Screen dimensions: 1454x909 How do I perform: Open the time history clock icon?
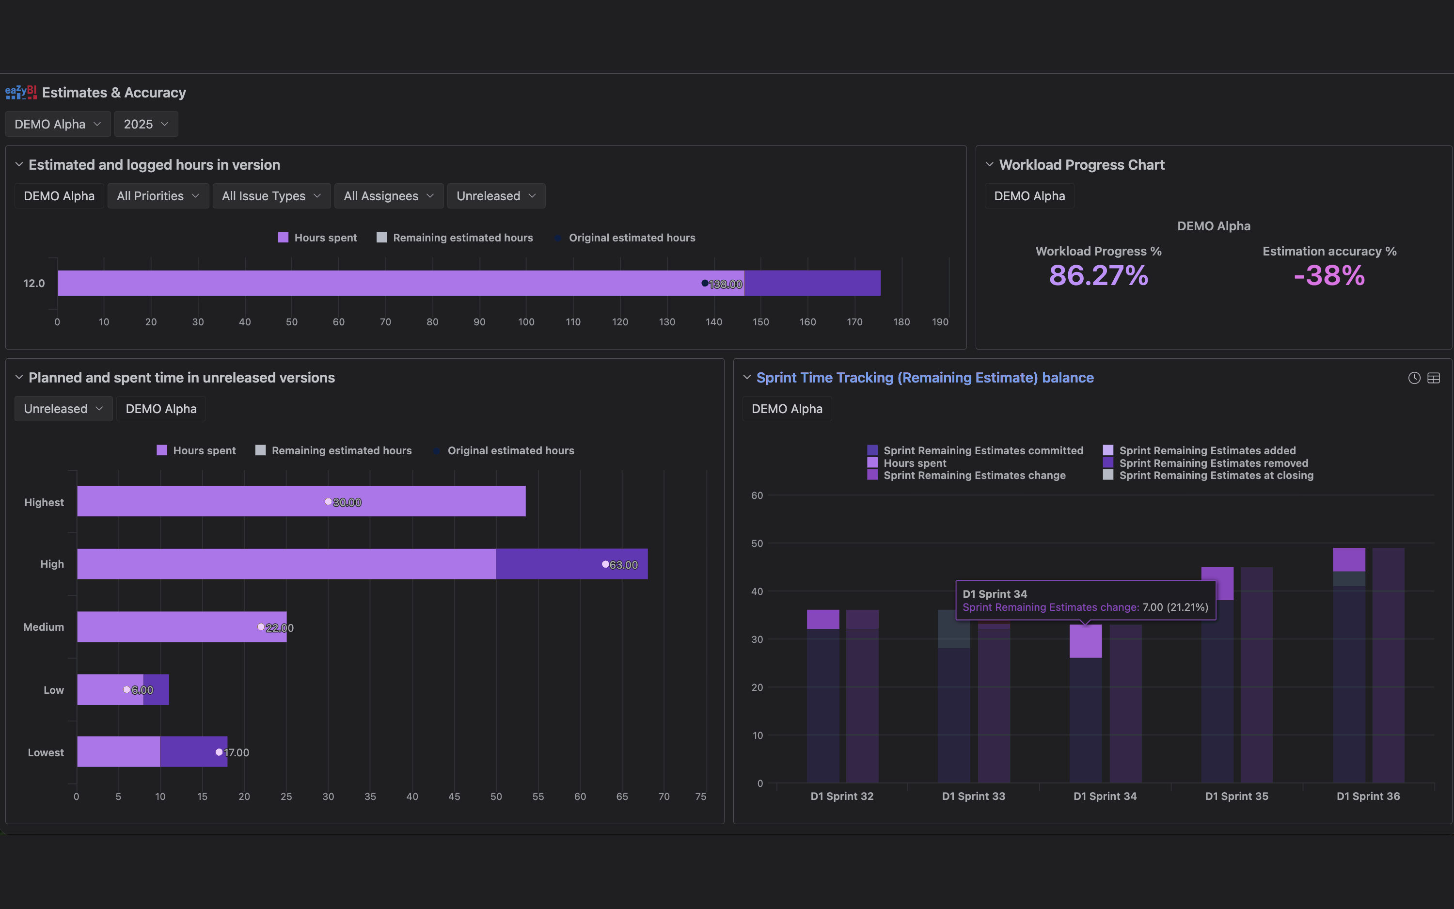(1414, 378)
